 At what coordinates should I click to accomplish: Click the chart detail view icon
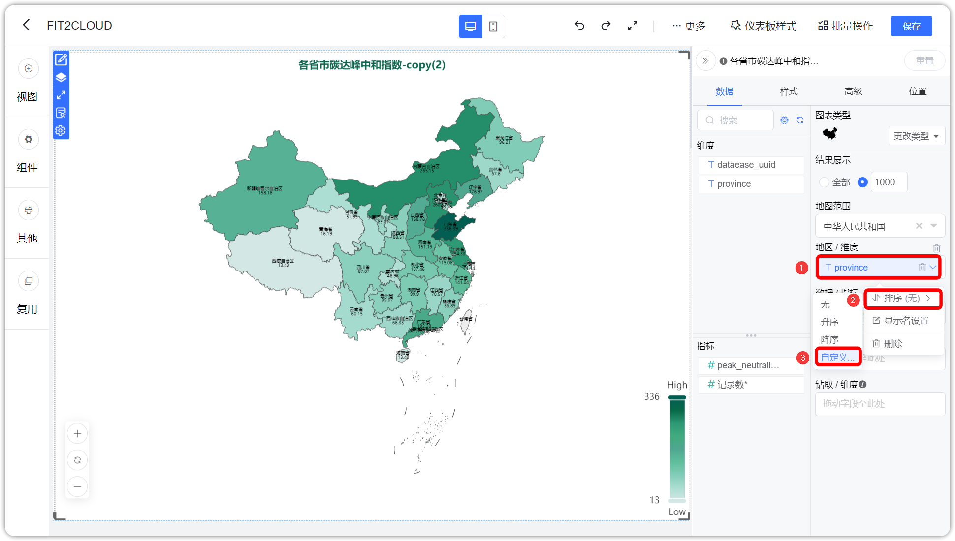pyautogui.click(x=61, y=113)
